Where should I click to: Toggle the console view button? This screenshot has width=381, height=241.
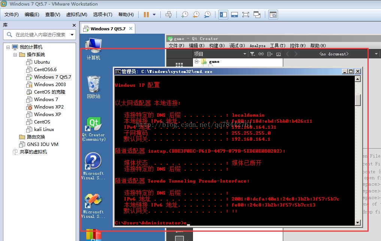tap(273, 15)
